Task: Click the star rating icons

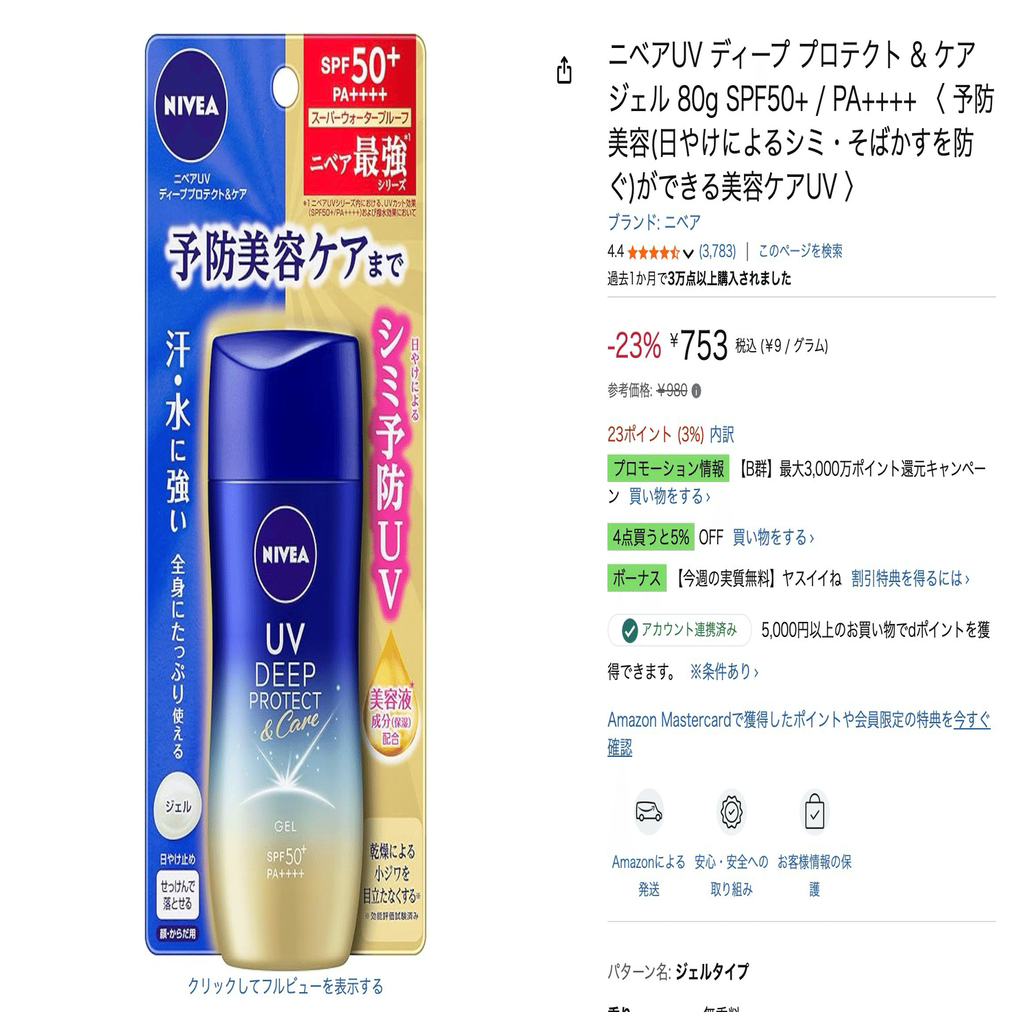Action: pyautogui.click(x=653, y=252)
